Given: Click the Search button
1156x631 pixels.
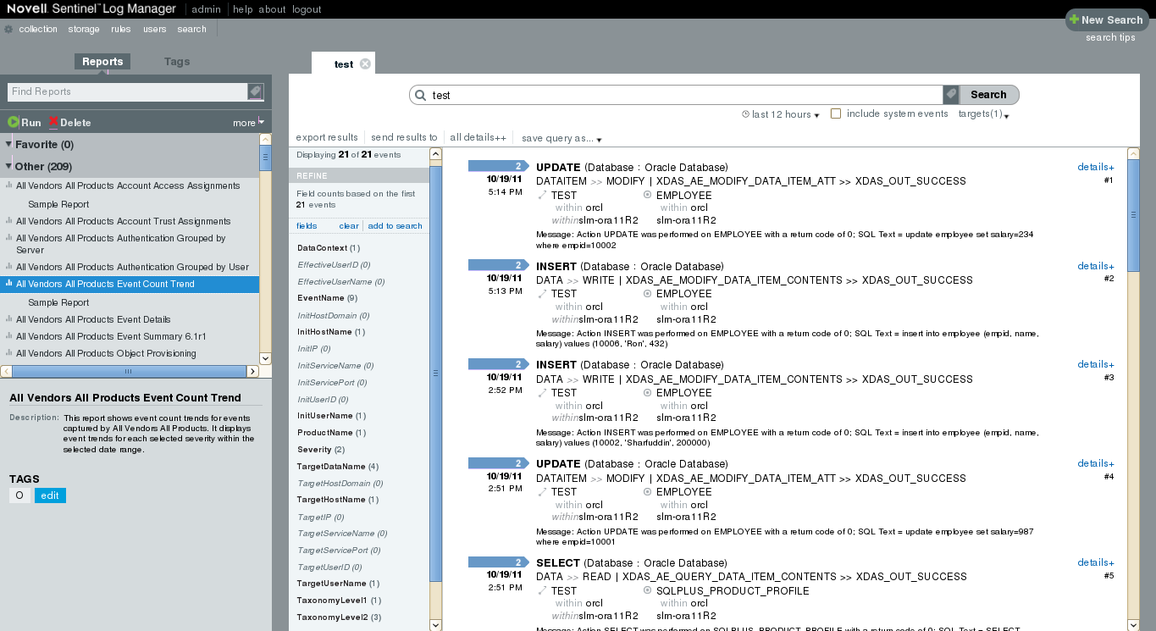Looking at the screenshot, I should pos(988,95).
